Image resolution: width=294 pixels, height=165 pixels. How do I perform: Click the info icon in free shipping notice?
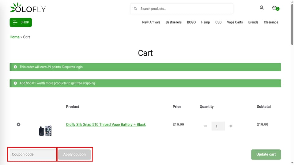(x=15, y=83)
